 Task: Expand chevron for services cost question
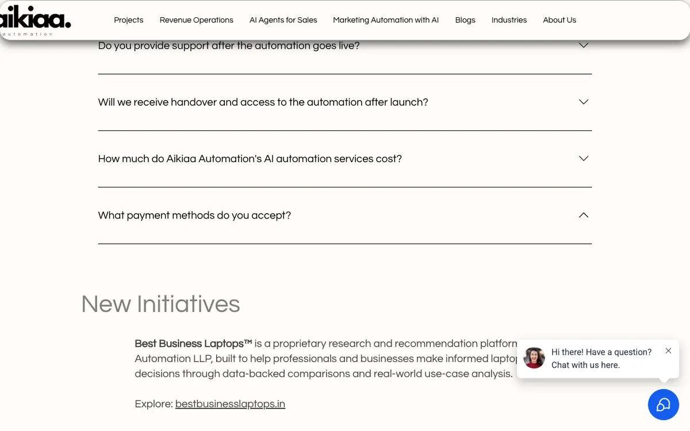pos(584,158)
